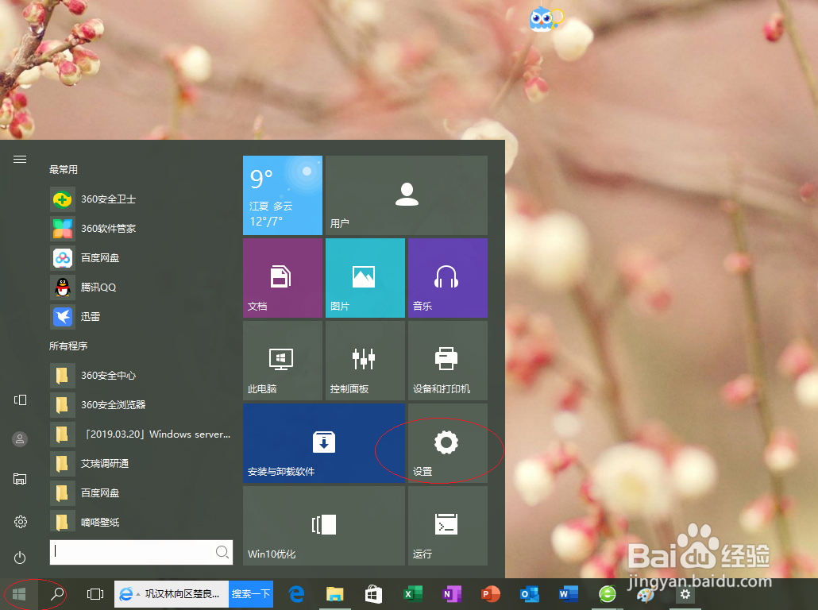Viewport: 818px width, 610px height.
Task: Open the 用户 tile
Action: 407,195
